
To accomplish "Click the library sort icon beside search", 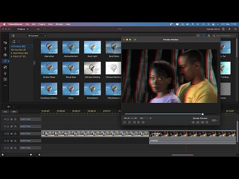I will (209, 35).
